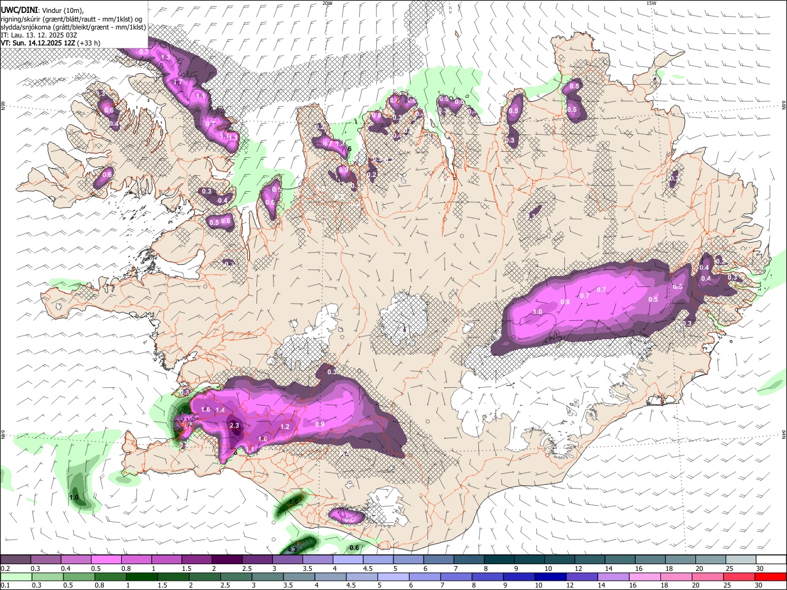Click the 20W longitude label

(x=328, y=3)
